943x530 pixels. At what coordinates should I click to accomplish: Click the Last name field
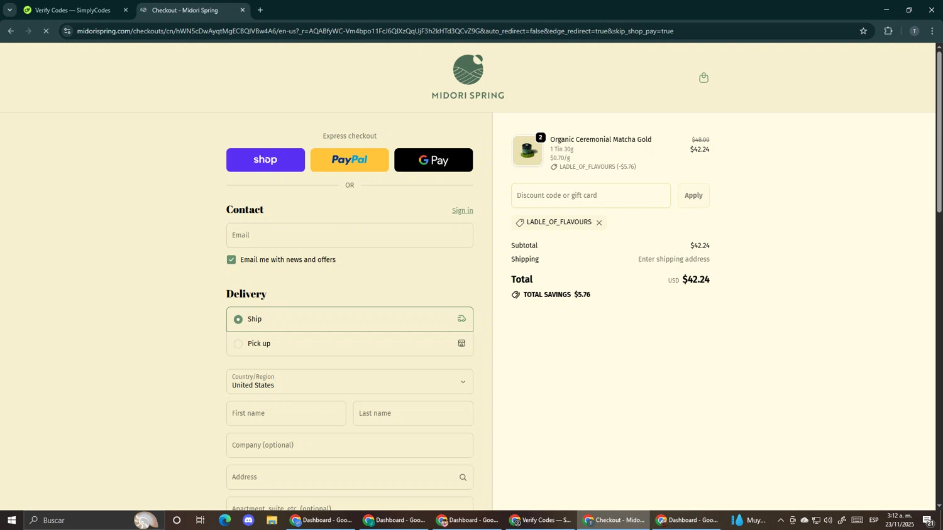(413, 414)
